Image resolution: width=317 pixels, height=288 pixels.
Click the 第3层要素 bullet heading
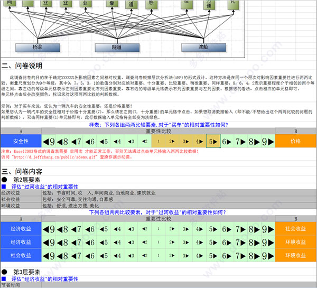pos(21,272)
